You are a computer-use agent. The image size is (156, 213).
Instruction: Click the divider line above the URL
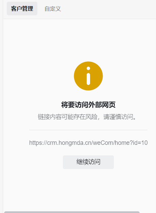88,130
